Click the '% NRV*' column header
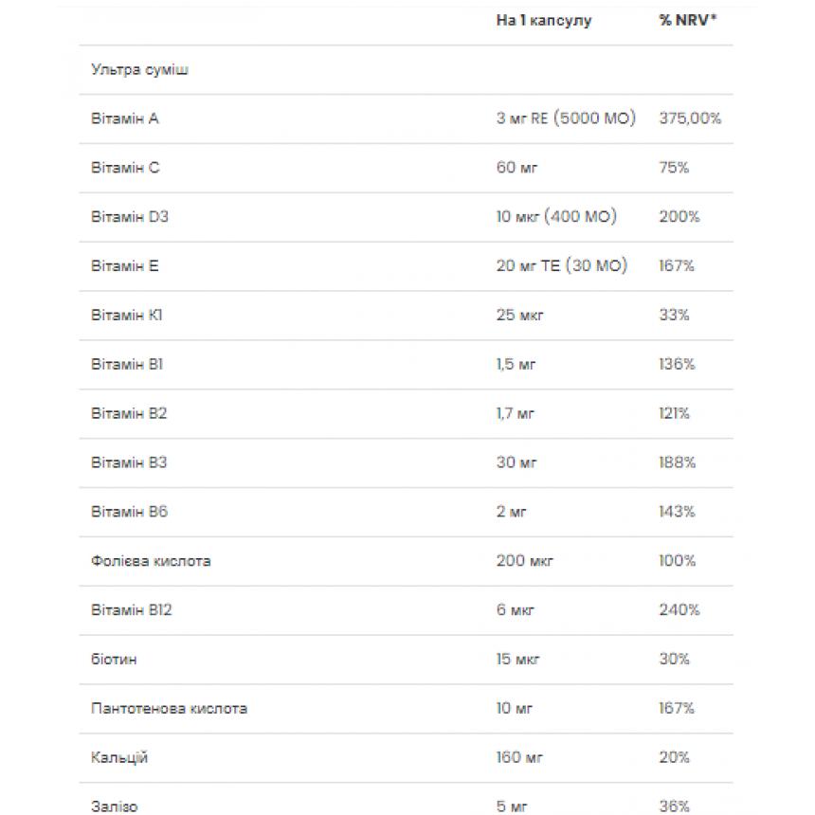The height and width of the screenshot is (815, 815). click(x=688, y=20)
